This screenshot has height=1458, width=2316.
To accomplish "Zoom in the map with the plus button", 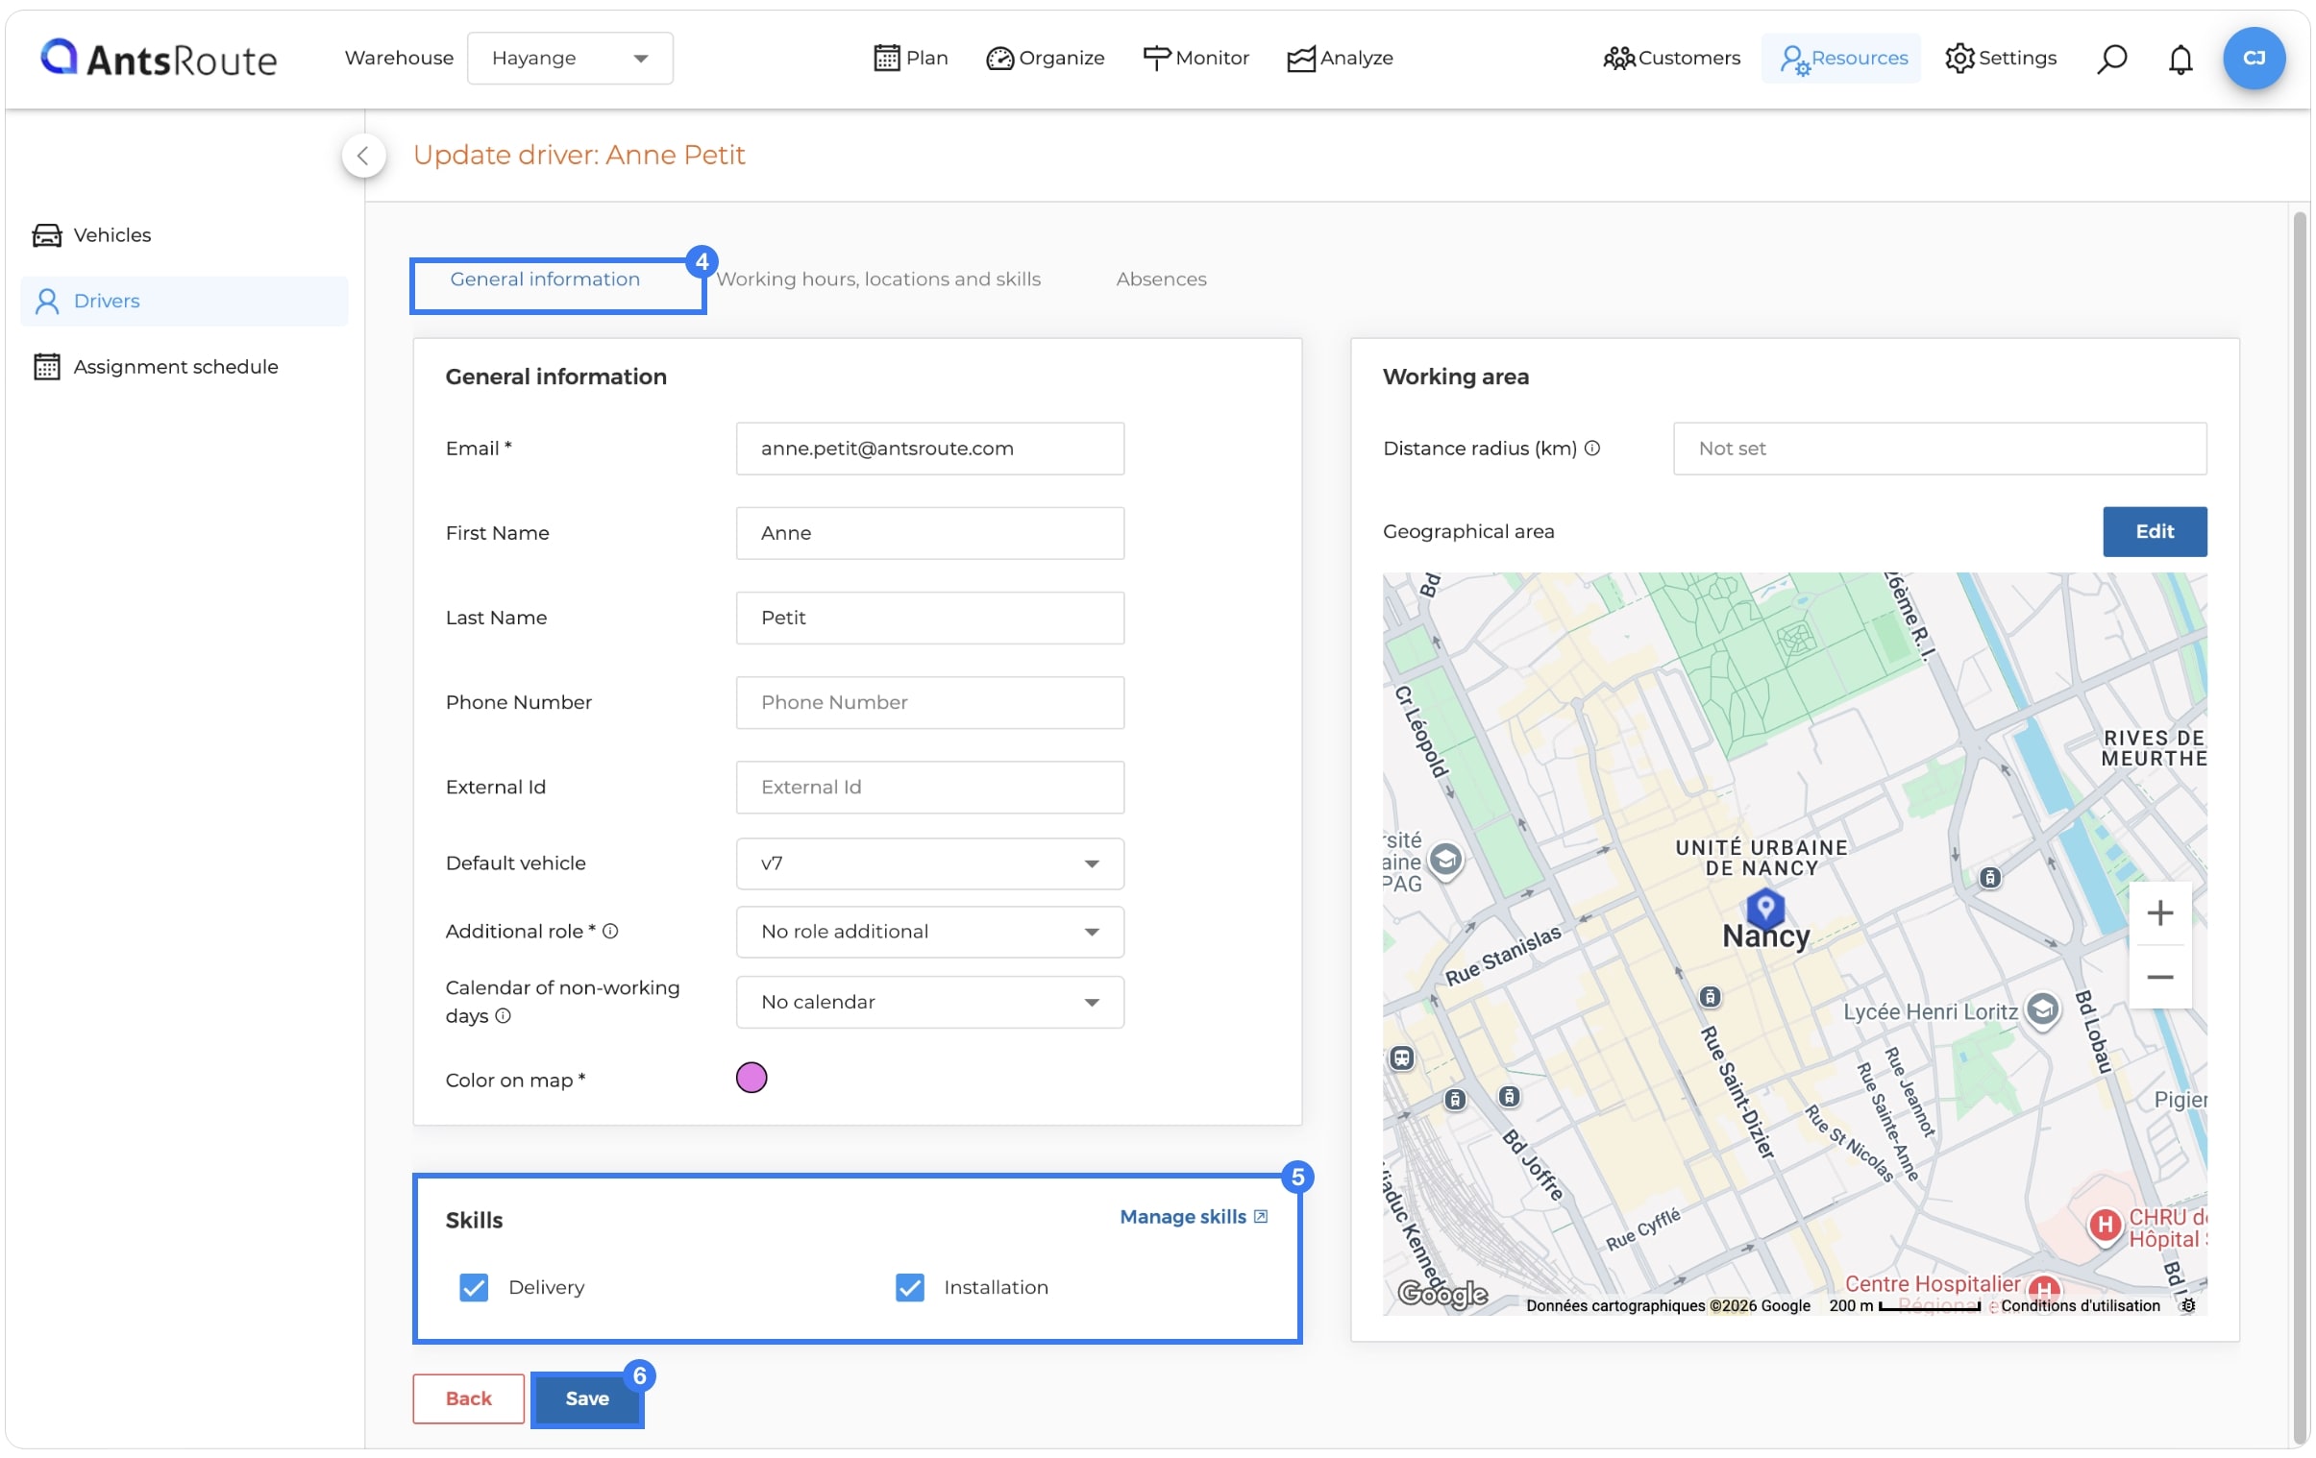I will (x=2159, y=913).
